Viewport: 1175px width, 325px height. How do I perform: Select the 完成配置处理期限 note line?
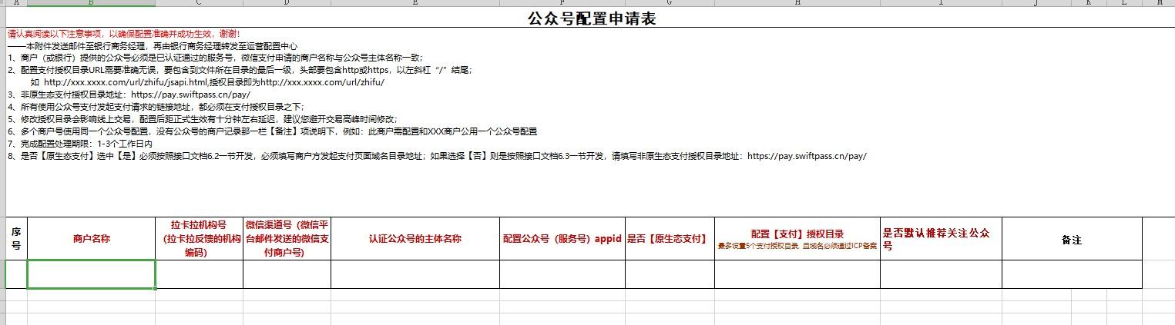click(80, 144)
